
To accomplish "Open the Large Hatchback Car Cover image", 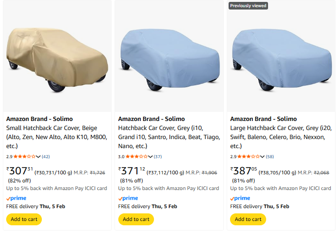I will 281,57.
